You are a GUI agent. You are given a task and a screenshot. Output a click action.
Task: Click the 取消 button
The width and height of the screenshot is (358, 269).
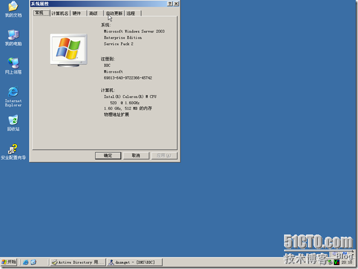136,156
